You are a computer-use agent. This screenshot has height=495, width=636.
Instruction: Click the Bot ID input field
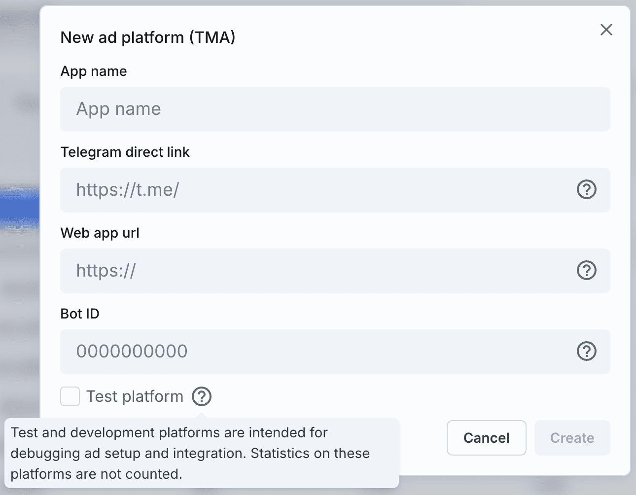click(x=335, y=352)
